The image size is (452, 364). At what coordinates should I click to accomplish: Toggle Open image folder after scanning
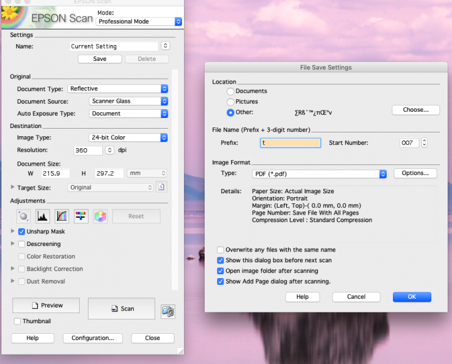pyautogui.click(x=220, y=271)
